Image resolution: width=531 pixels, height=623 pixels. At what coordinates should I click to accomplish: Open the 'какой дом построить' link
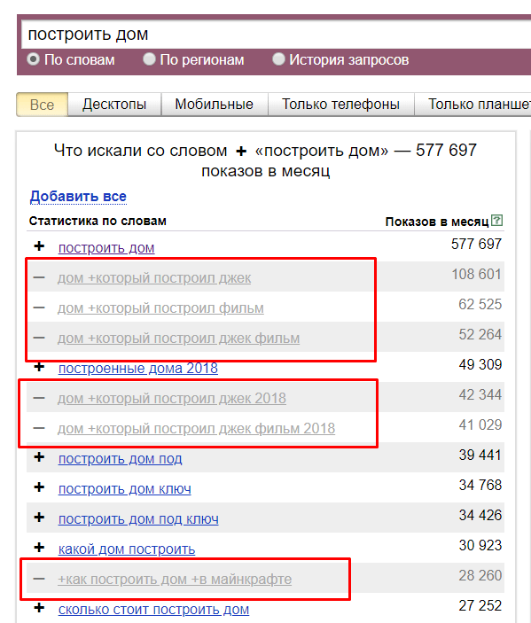pyautogui.click(x=127, y=549)
